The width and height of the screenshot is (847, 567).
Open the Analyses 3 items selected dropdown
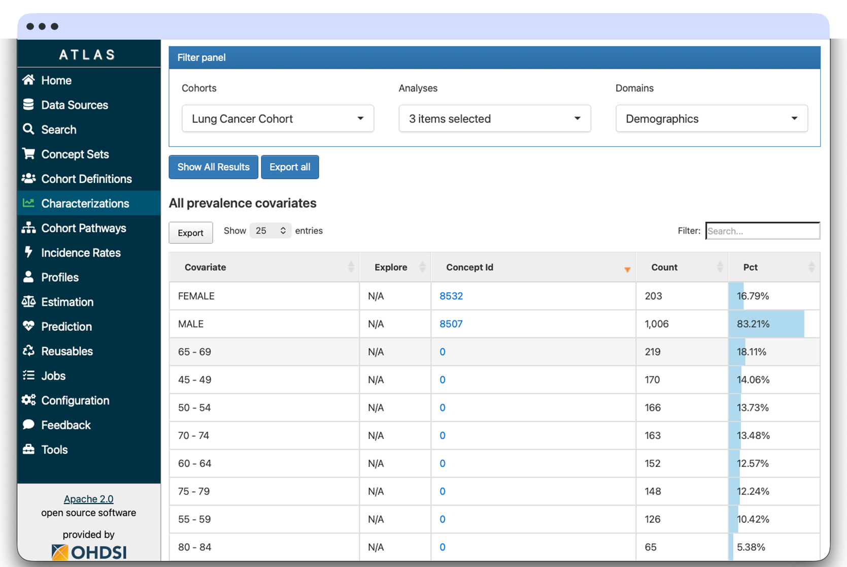click(494, 118)
